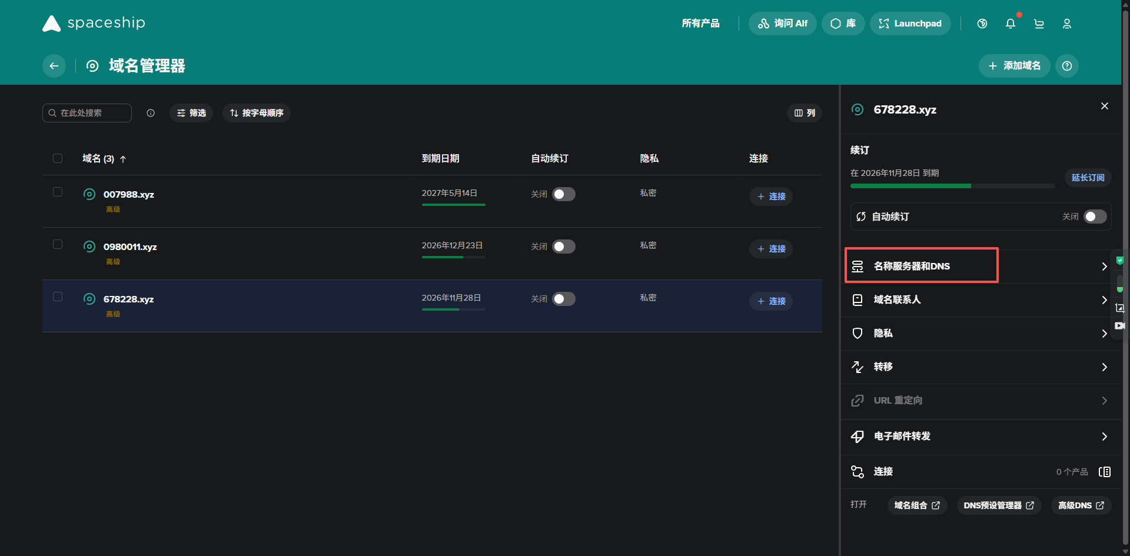Click the connection panel layout icon
Viewport: 1130px width, 556px height.
point(1105,472)
